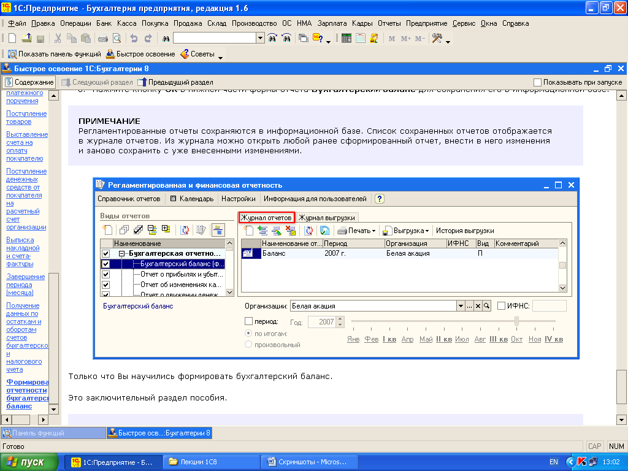
Task: Click the new item icon under Виды отчетов
Action: click(x=108, y=229)
